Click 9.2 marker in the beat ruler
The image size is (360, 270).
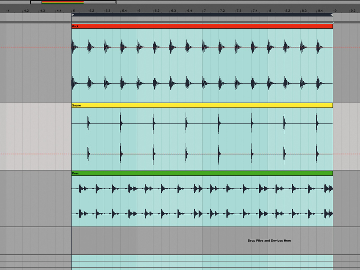point(353,11)
